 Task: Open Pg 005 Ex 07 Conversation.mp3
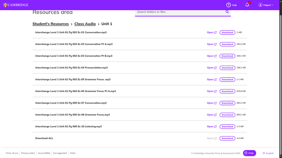coord(212,103)
